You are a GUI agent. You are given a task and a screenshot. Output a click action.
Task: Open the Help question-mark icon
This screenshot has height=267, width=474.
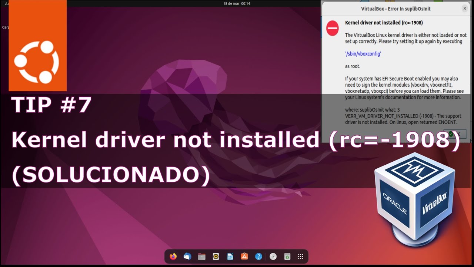[258, 256]
